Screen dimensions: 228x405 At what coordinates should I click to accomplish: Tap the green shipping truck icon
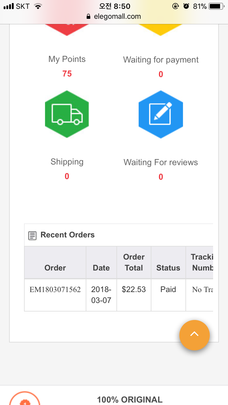67,114
